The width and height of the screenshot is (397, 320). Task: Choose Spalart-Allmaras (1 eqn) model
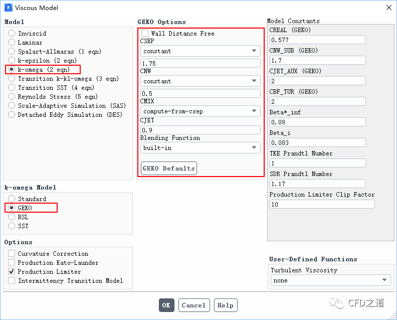coord(12,51)
